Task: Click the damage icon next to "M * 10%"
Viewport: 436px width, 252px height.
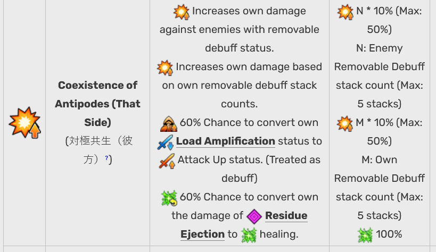Action: tap(345, 124)
